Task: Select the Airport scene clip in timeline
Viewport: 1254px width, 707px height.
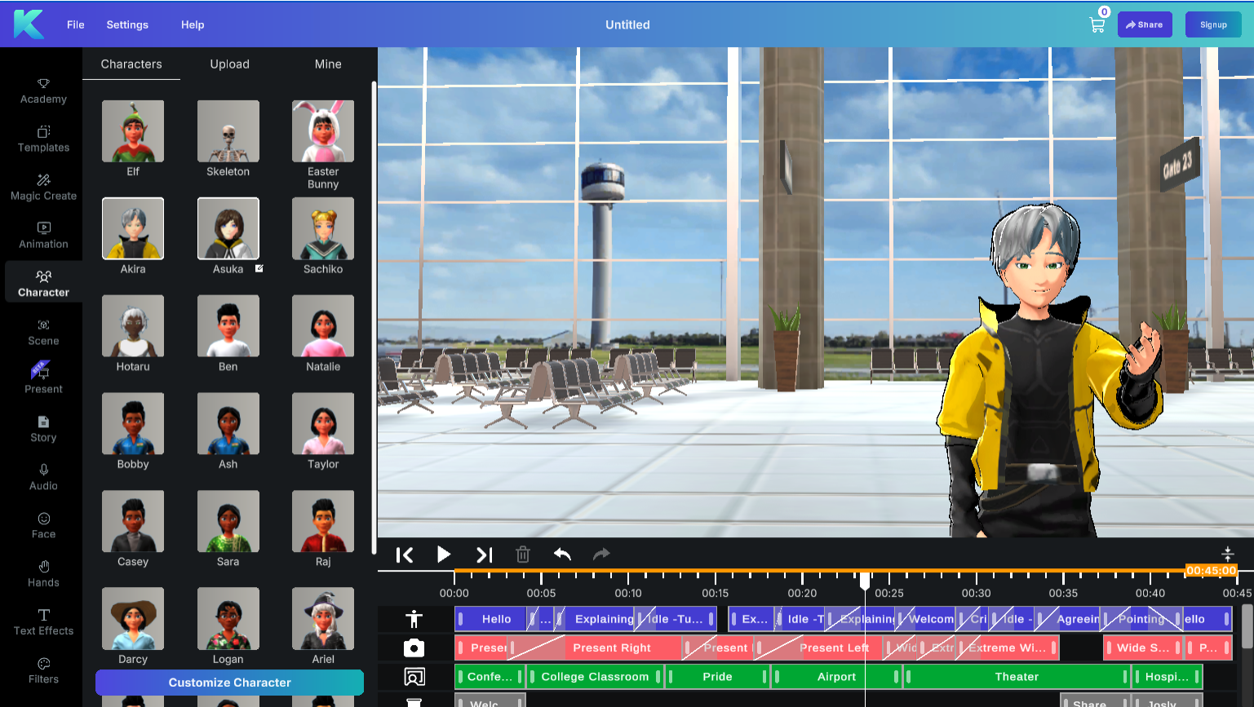Action: click(x=836, y=677)
